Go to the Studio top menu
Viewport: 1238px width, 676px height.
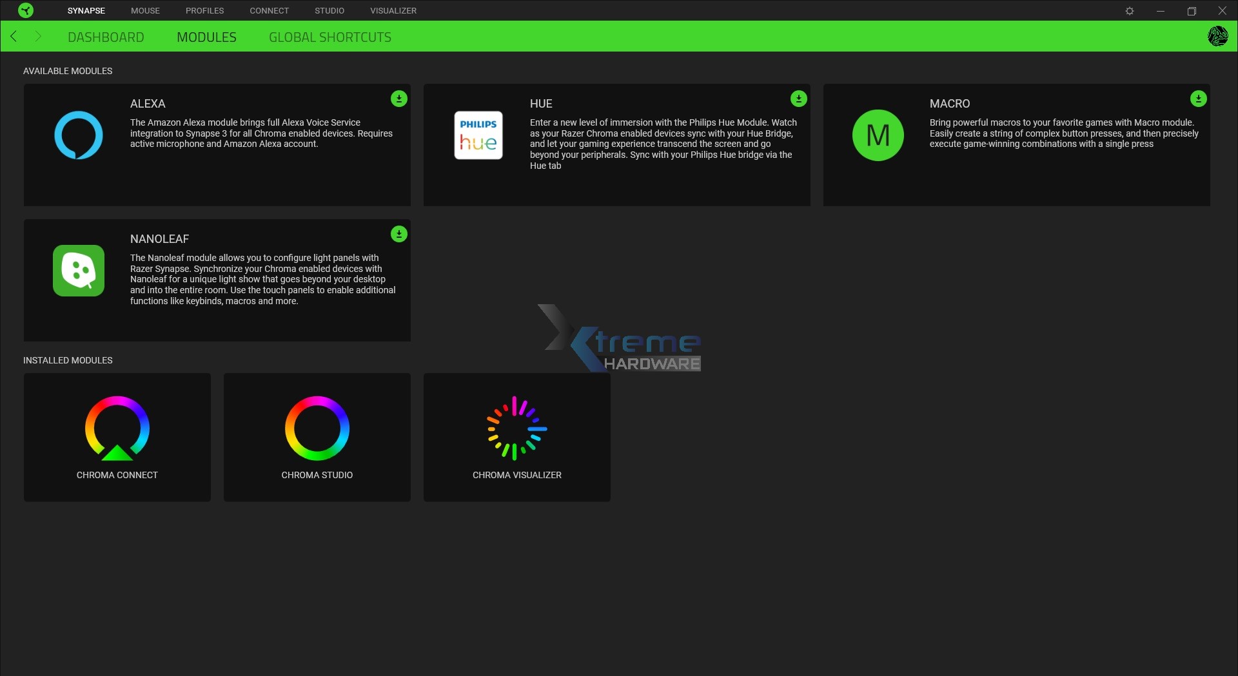click(x=329, y=11)
